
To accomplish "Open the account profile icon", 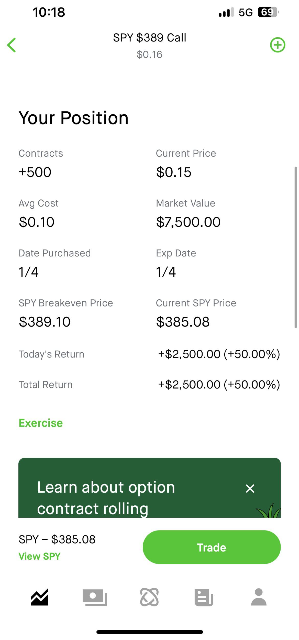I will click(x=259, y=597).
